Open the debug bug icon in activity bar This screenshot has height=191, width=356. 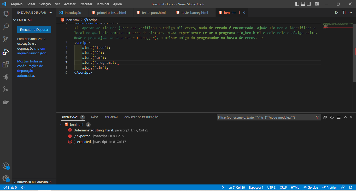6,77
